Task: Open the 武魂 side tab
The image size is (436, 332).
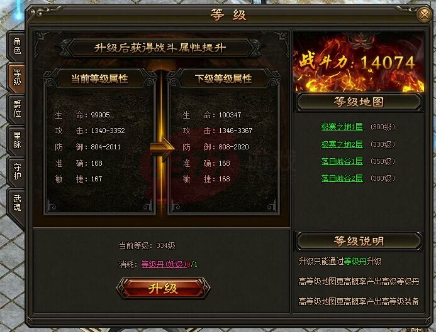Action: click(17, 203)
